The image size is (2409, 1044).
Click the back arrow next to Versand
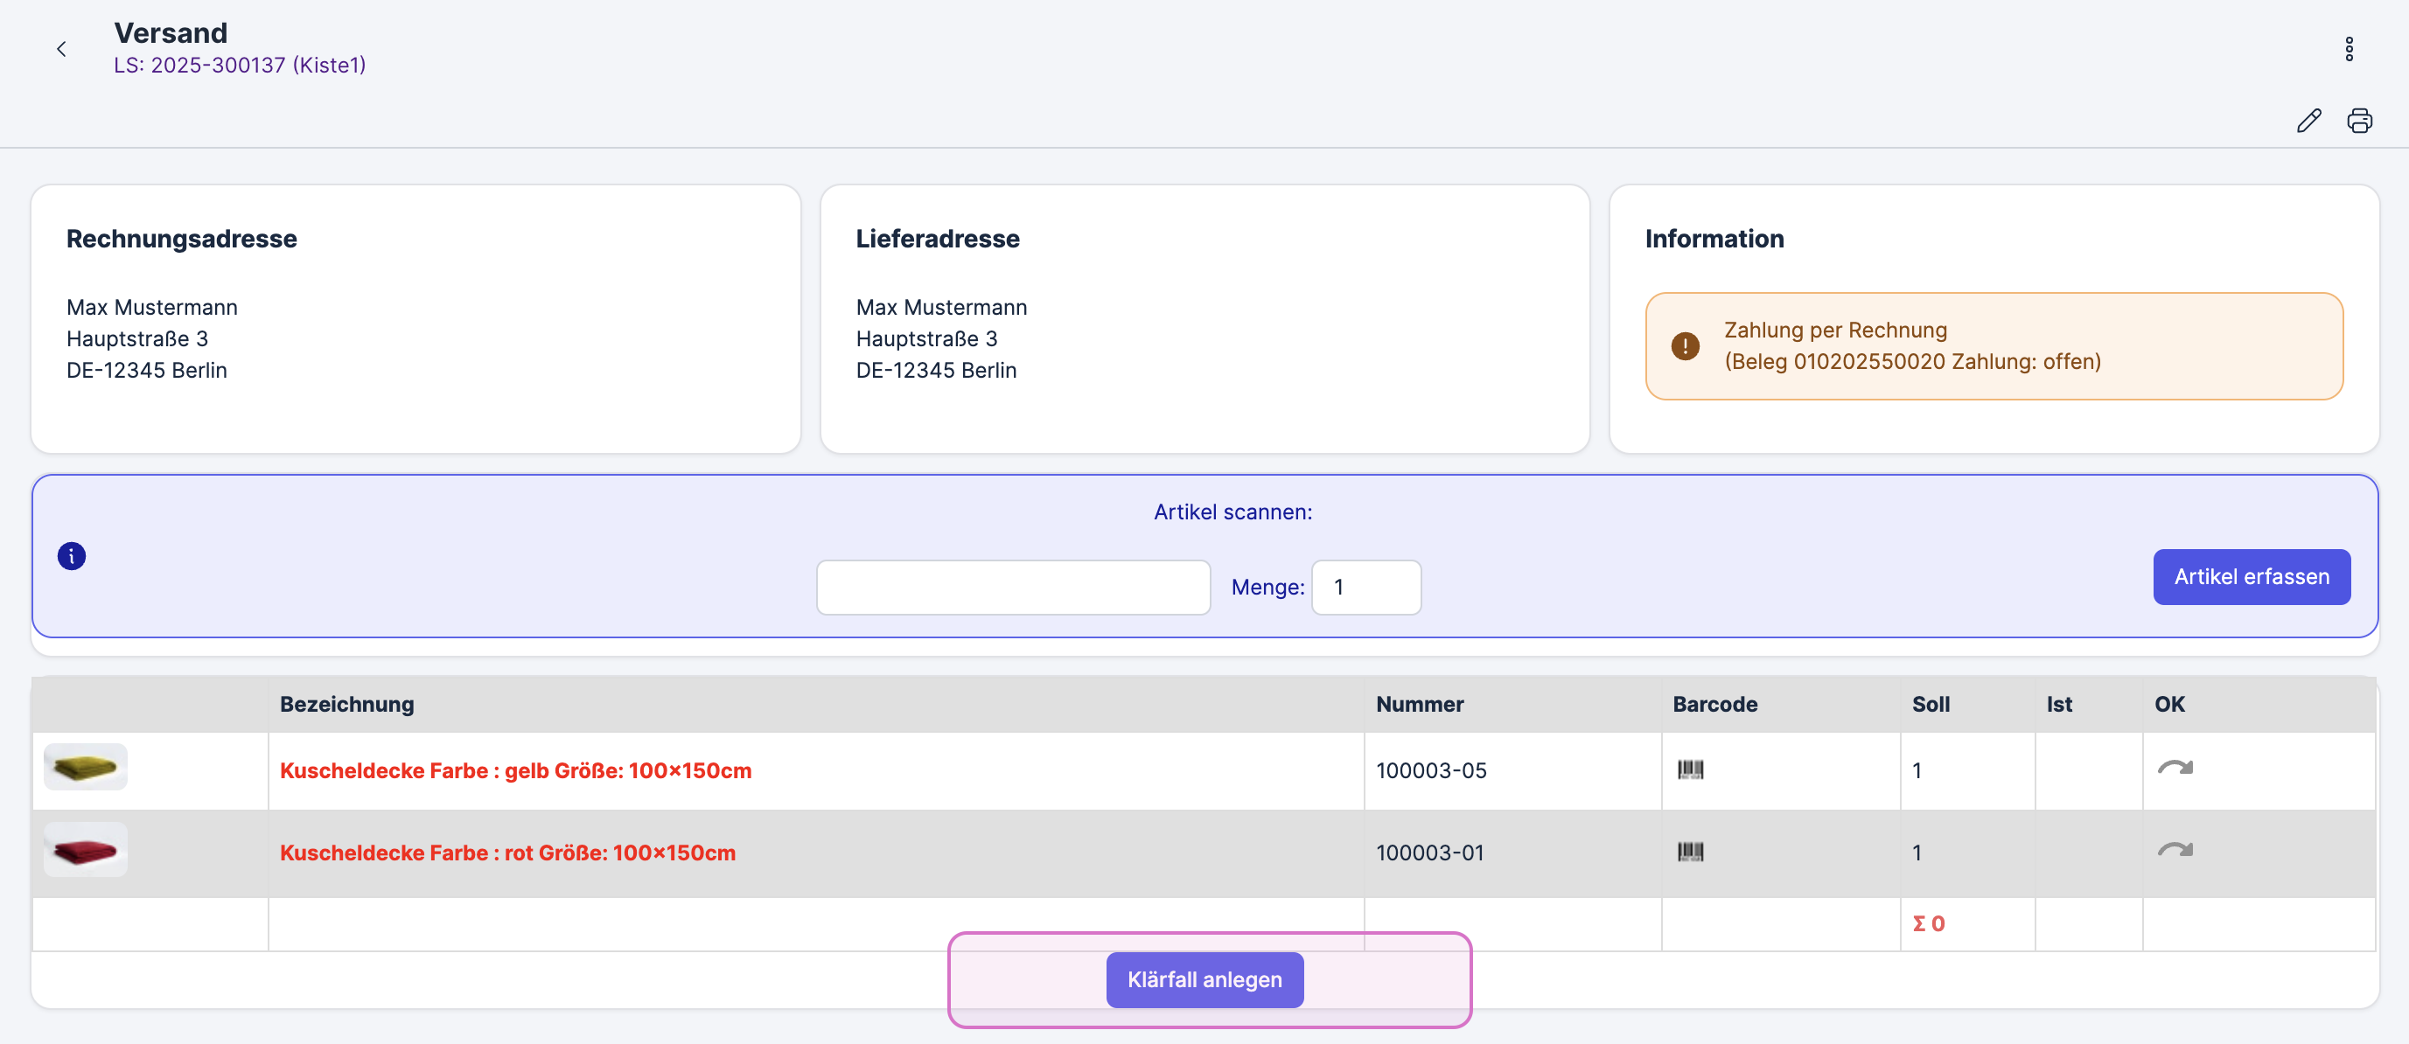[62, 49]
